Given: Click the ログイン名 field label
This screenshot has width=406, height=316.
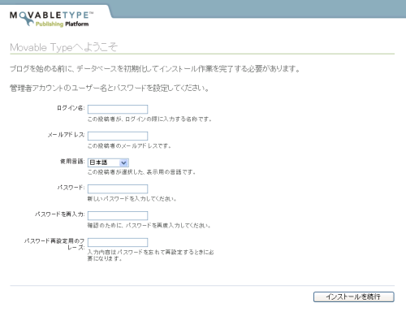Looking at the screenshot, I should tap(71, 108).
